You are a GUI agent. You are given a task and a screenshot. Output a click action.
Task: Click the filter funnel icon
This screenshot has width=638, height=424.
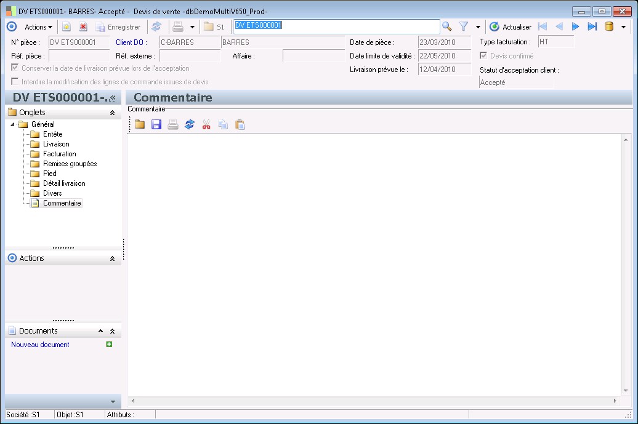click(464, 26)
